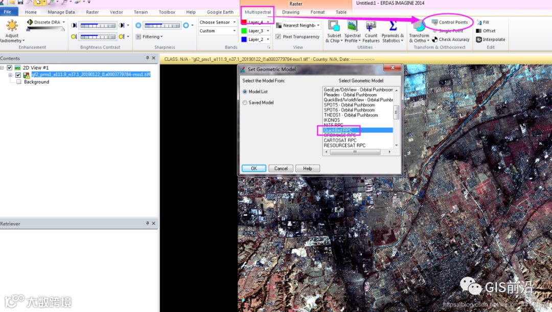Select IKONOS in the model list
The image size is (552, 312).
[x=358, y=120]
